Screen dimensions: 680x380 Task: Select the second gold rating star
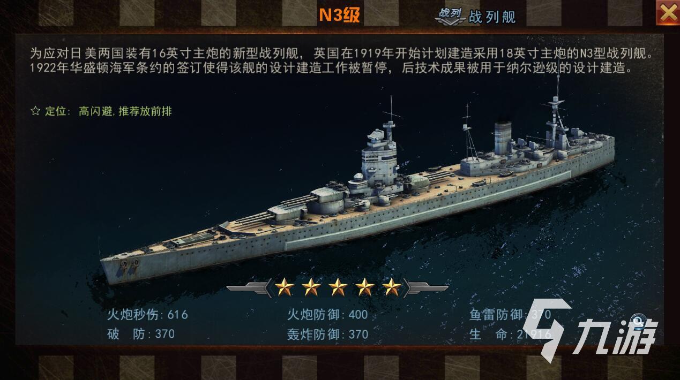click(311, 287)
